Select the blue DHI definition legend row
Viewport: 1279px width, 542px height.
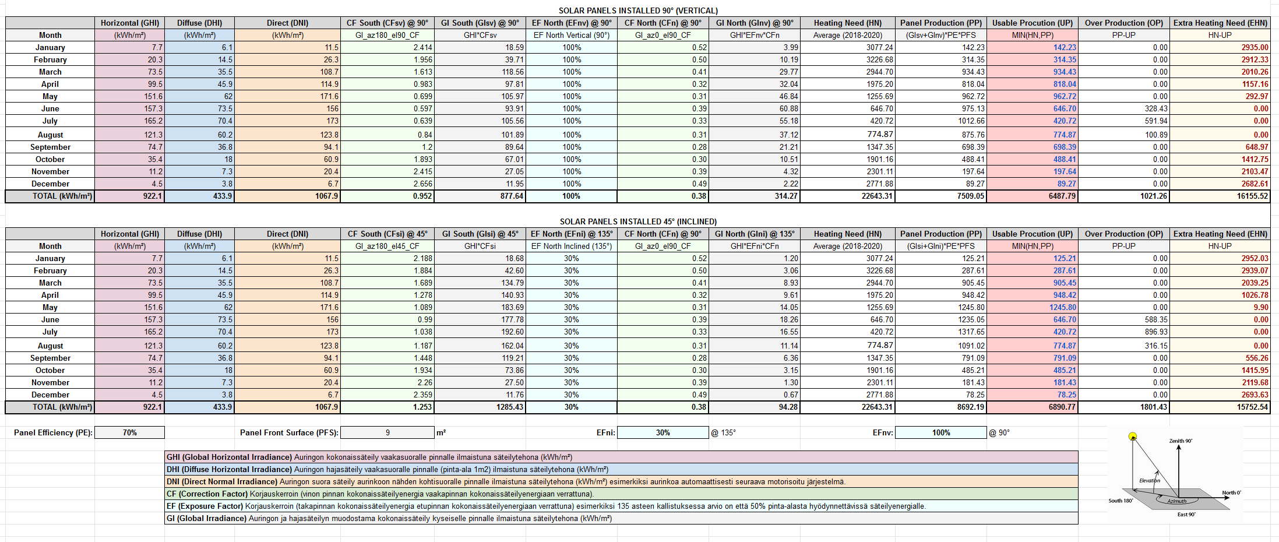(x=621, y=470)
